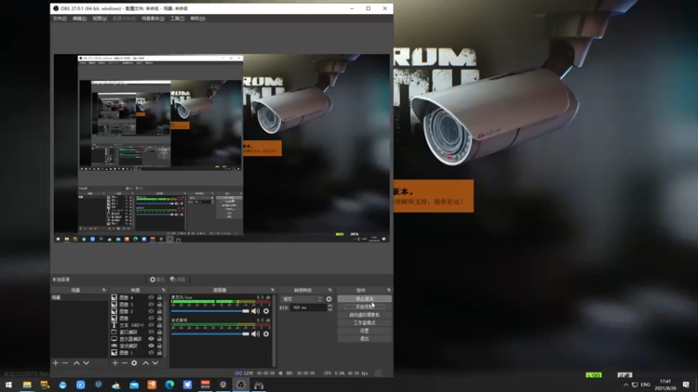The width and height of the screenshot is (698, 392).
Task: Lock the 游戏捕获 source
Action: point(160,346)
